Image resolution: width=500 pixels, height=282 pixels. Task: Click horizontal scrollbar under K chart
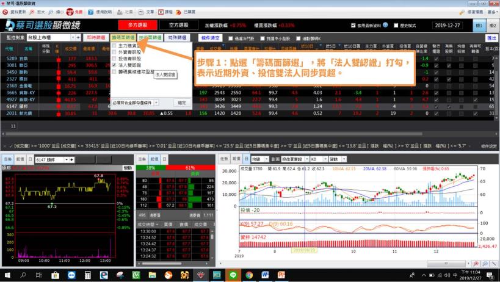coord(446,264)
